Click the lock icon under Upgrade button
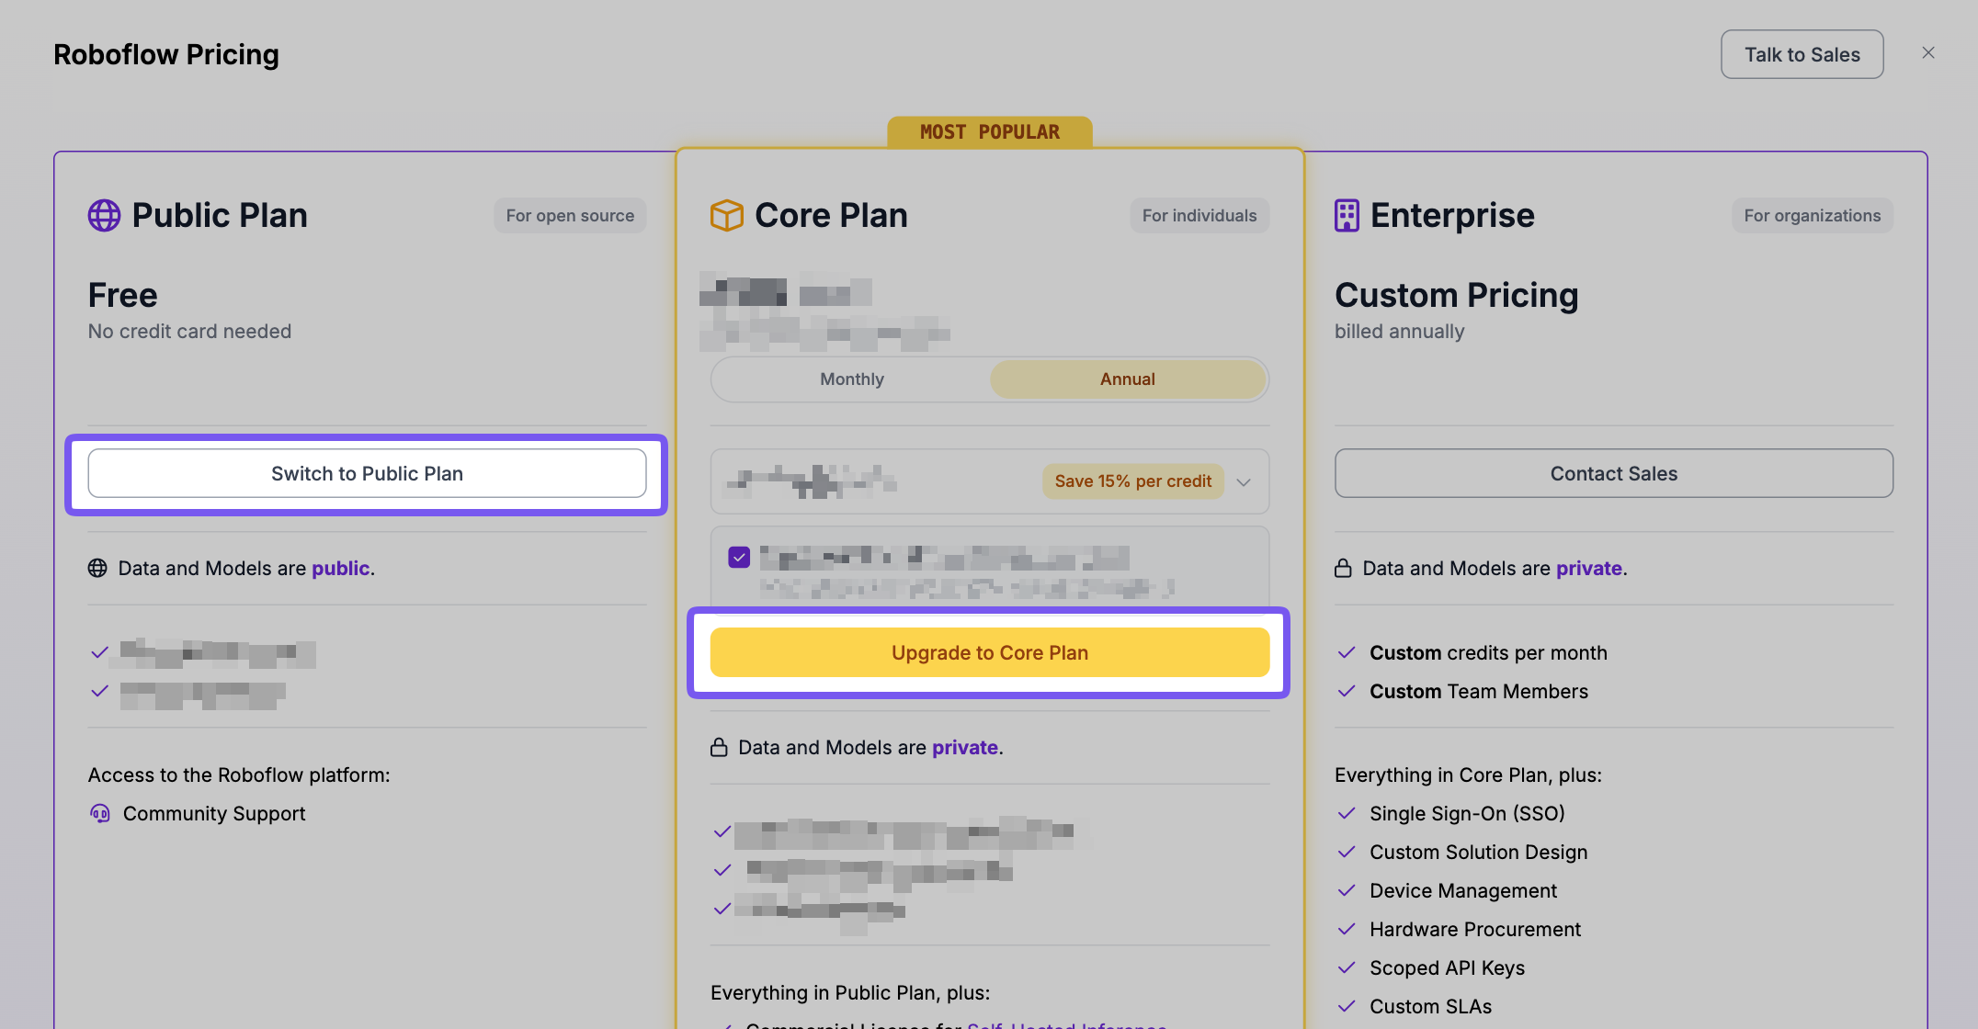 click(x=719, y=748)
